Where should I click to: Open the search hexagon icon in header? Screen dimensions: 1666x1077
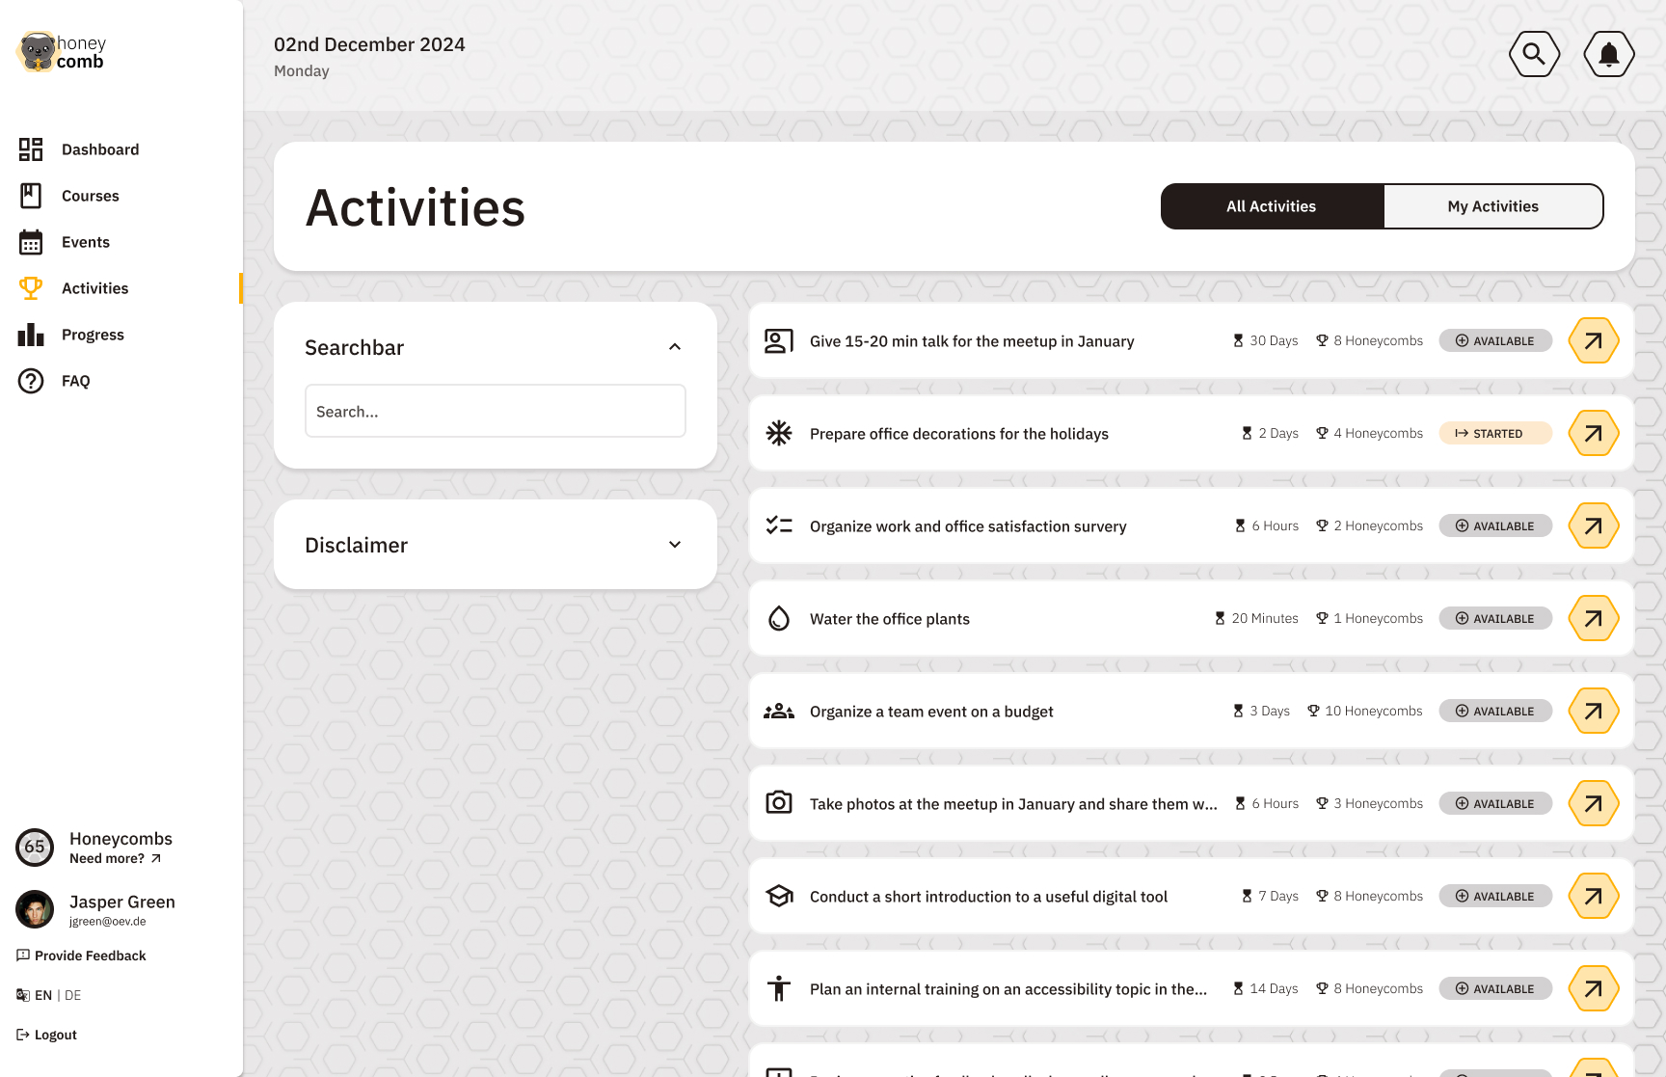[1534, 54]
